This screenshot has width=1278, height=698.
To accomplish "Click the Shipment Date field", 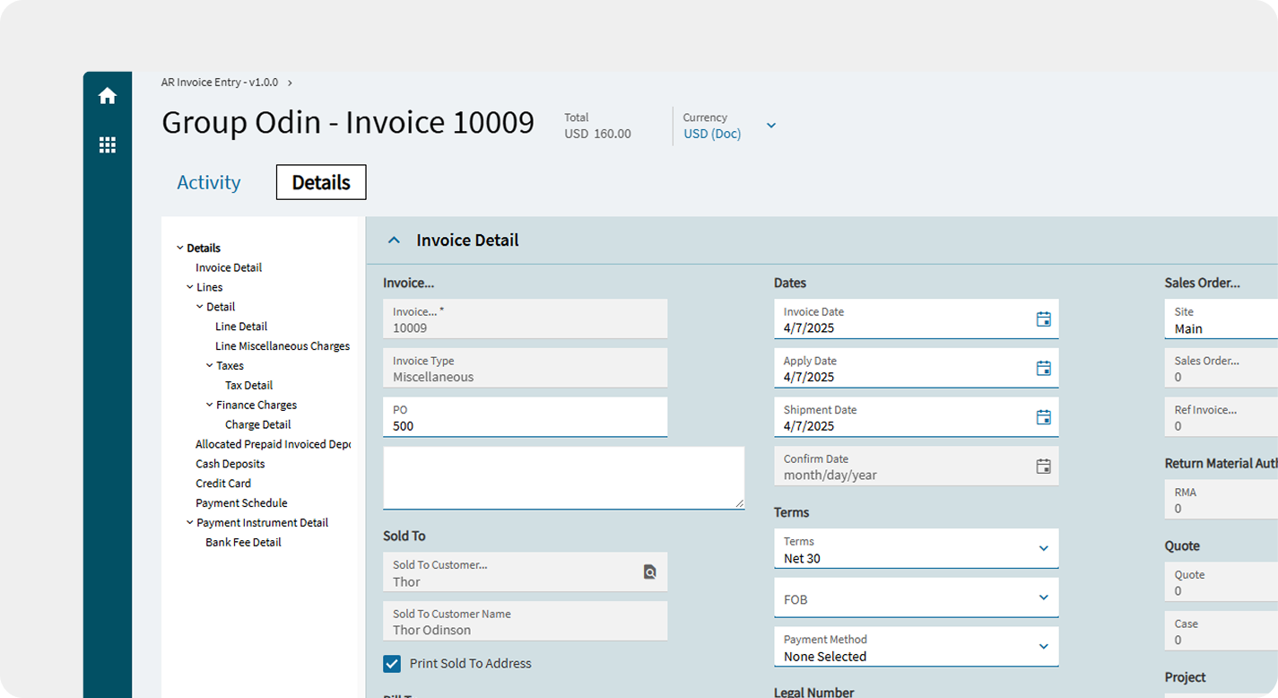I will [x=916, y=417].
